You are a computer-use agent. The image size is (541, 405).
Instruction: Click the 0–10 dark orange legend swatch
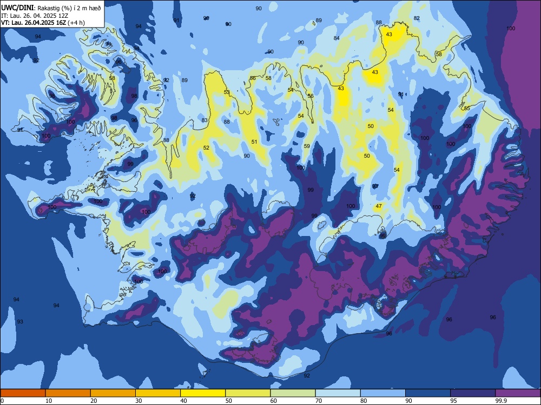(x=23, y=393)
